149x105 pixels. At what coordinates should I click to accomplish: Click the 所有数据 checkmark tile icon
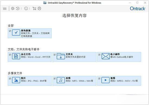pyautogui.click(x=16, y=32)
